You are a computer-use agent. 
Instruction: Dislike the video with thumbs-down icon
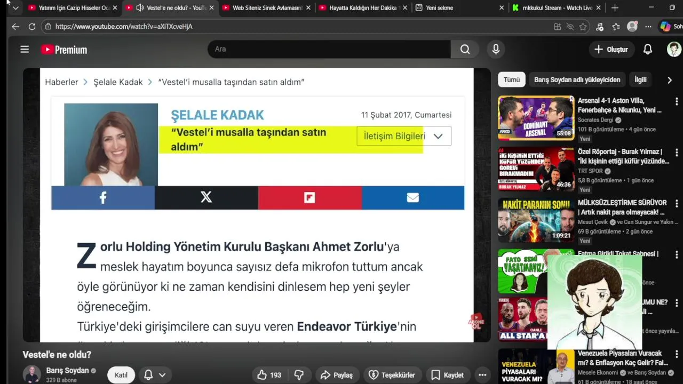[299, 375]
